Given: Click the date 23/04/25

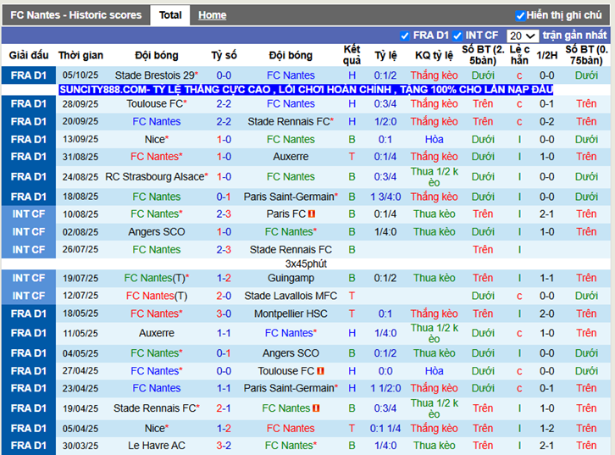Looking at the screenshot, I should tap(80, 388).
